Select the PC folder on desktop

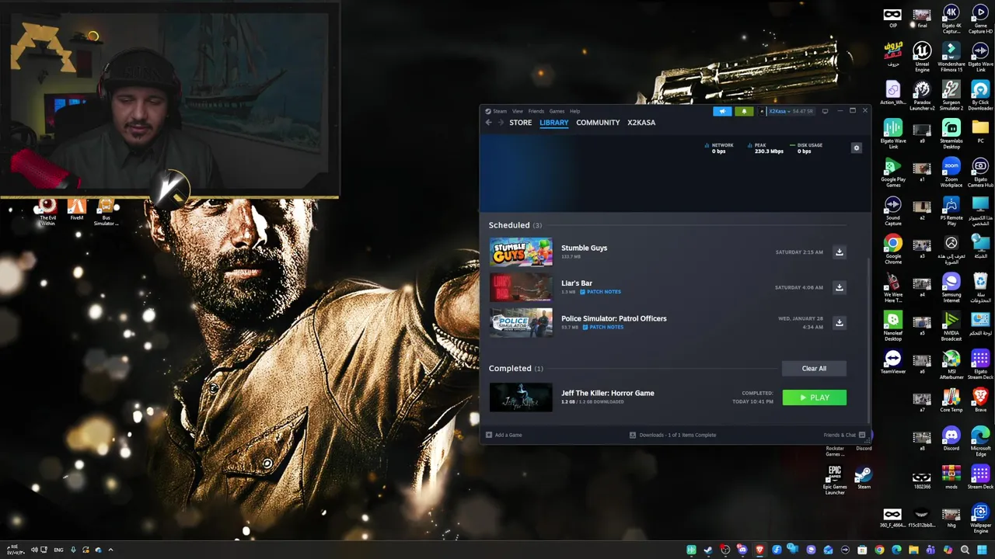[980, 130]
